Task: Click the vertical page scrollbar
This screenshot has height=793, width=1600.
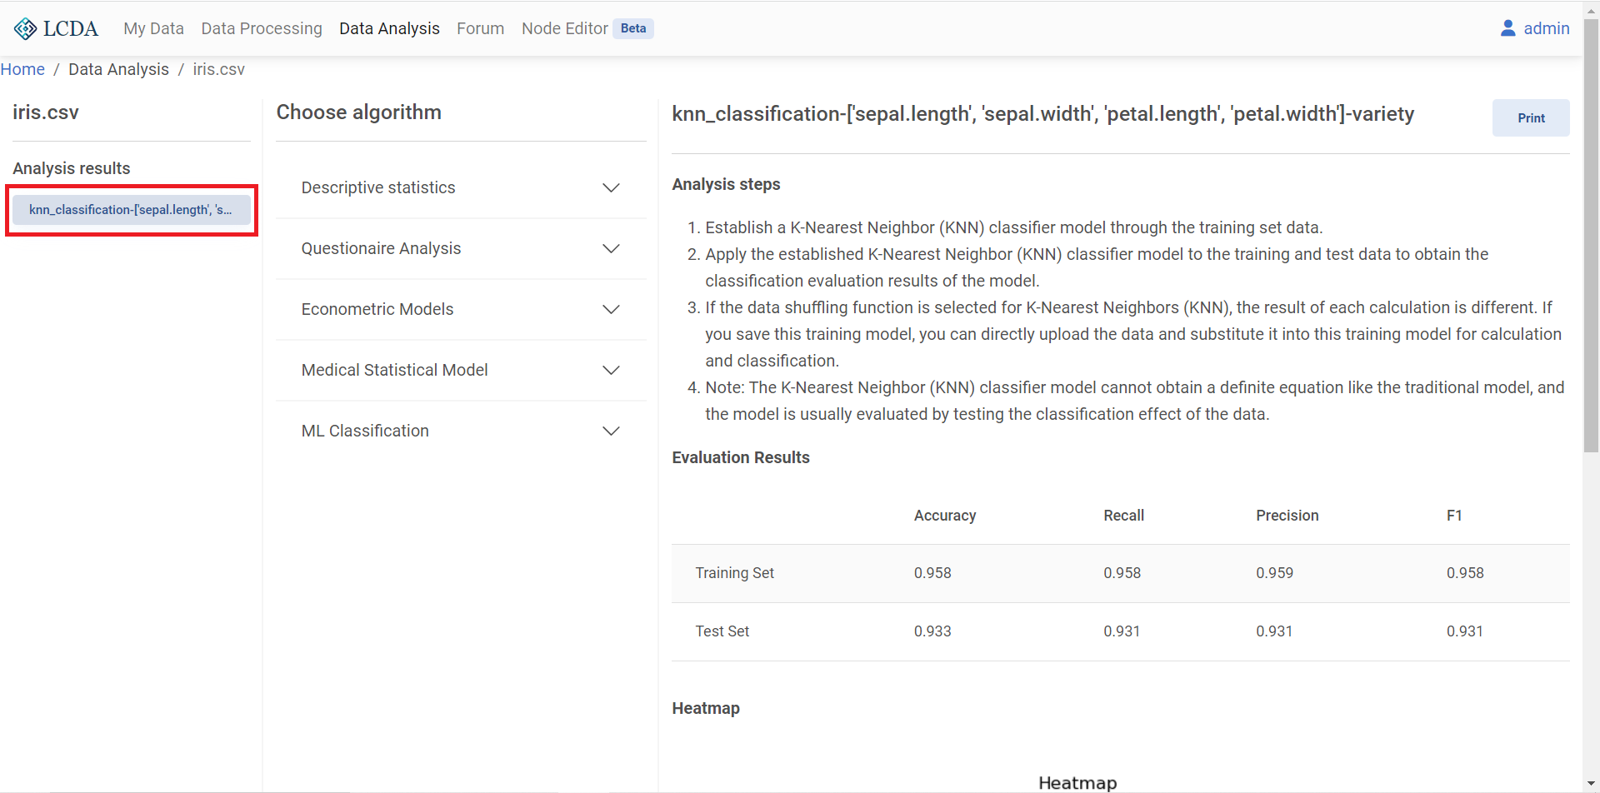Action: pos(1592,233)
